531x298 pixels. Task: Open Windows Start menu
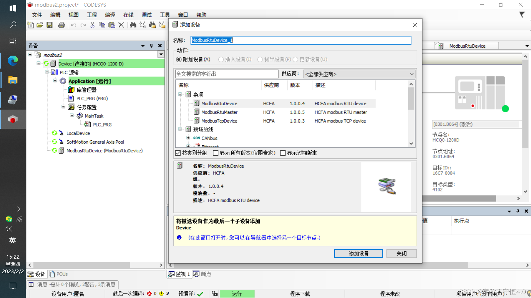[x=13, y=8]
